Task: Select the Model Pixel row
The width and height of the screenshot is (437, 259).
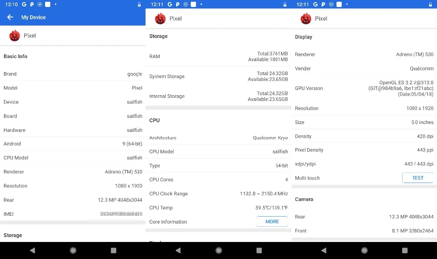Action: pos(73,88)
